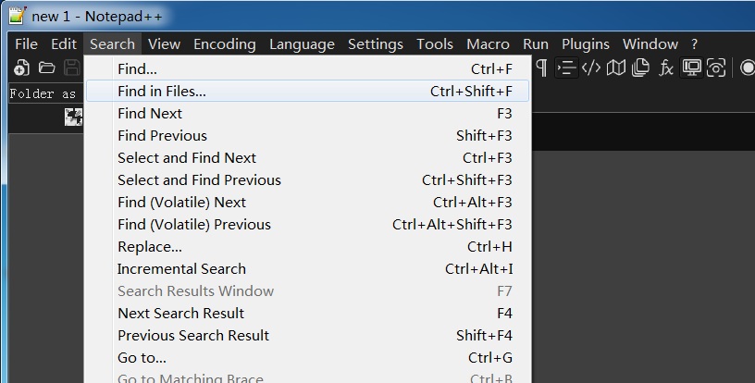Screen dimensions: 755x383
Task: Click the Define Your Language code icon
Action: tap(591, 68)
